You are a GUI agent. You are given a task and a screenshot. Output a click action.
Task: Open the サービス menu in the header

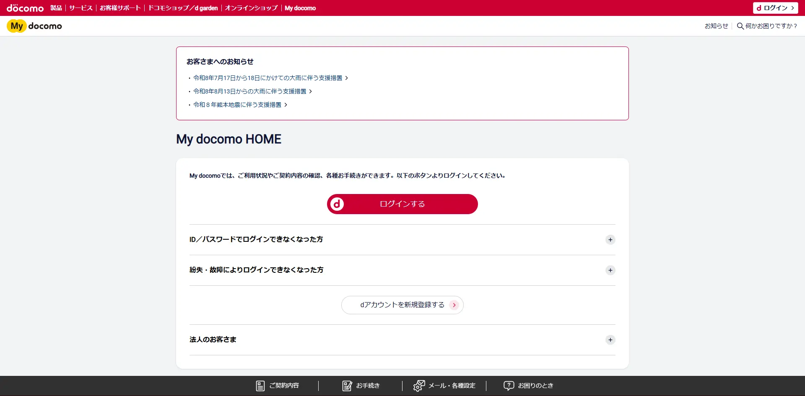pyautogui.click(x=81, y=8)
